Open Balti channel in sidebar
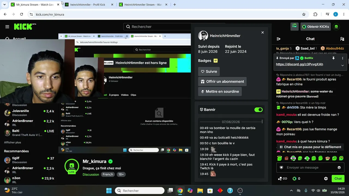 [29, 133]
